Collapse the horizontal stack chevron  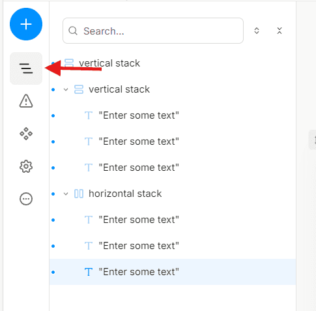pyautogui.click(x=66, y=194)
